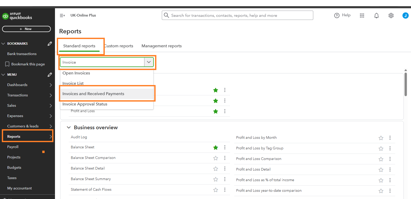This screenshot has height=199, width=411.
Task: Go to Payroll in sidebar
Action: [x=13, y=147]
